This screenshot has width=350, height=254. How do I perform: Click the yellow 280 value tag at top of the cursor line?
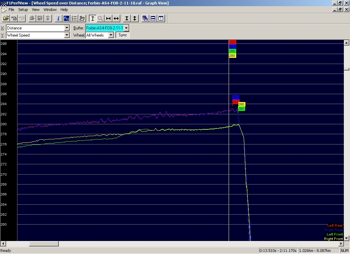(232, 56)
